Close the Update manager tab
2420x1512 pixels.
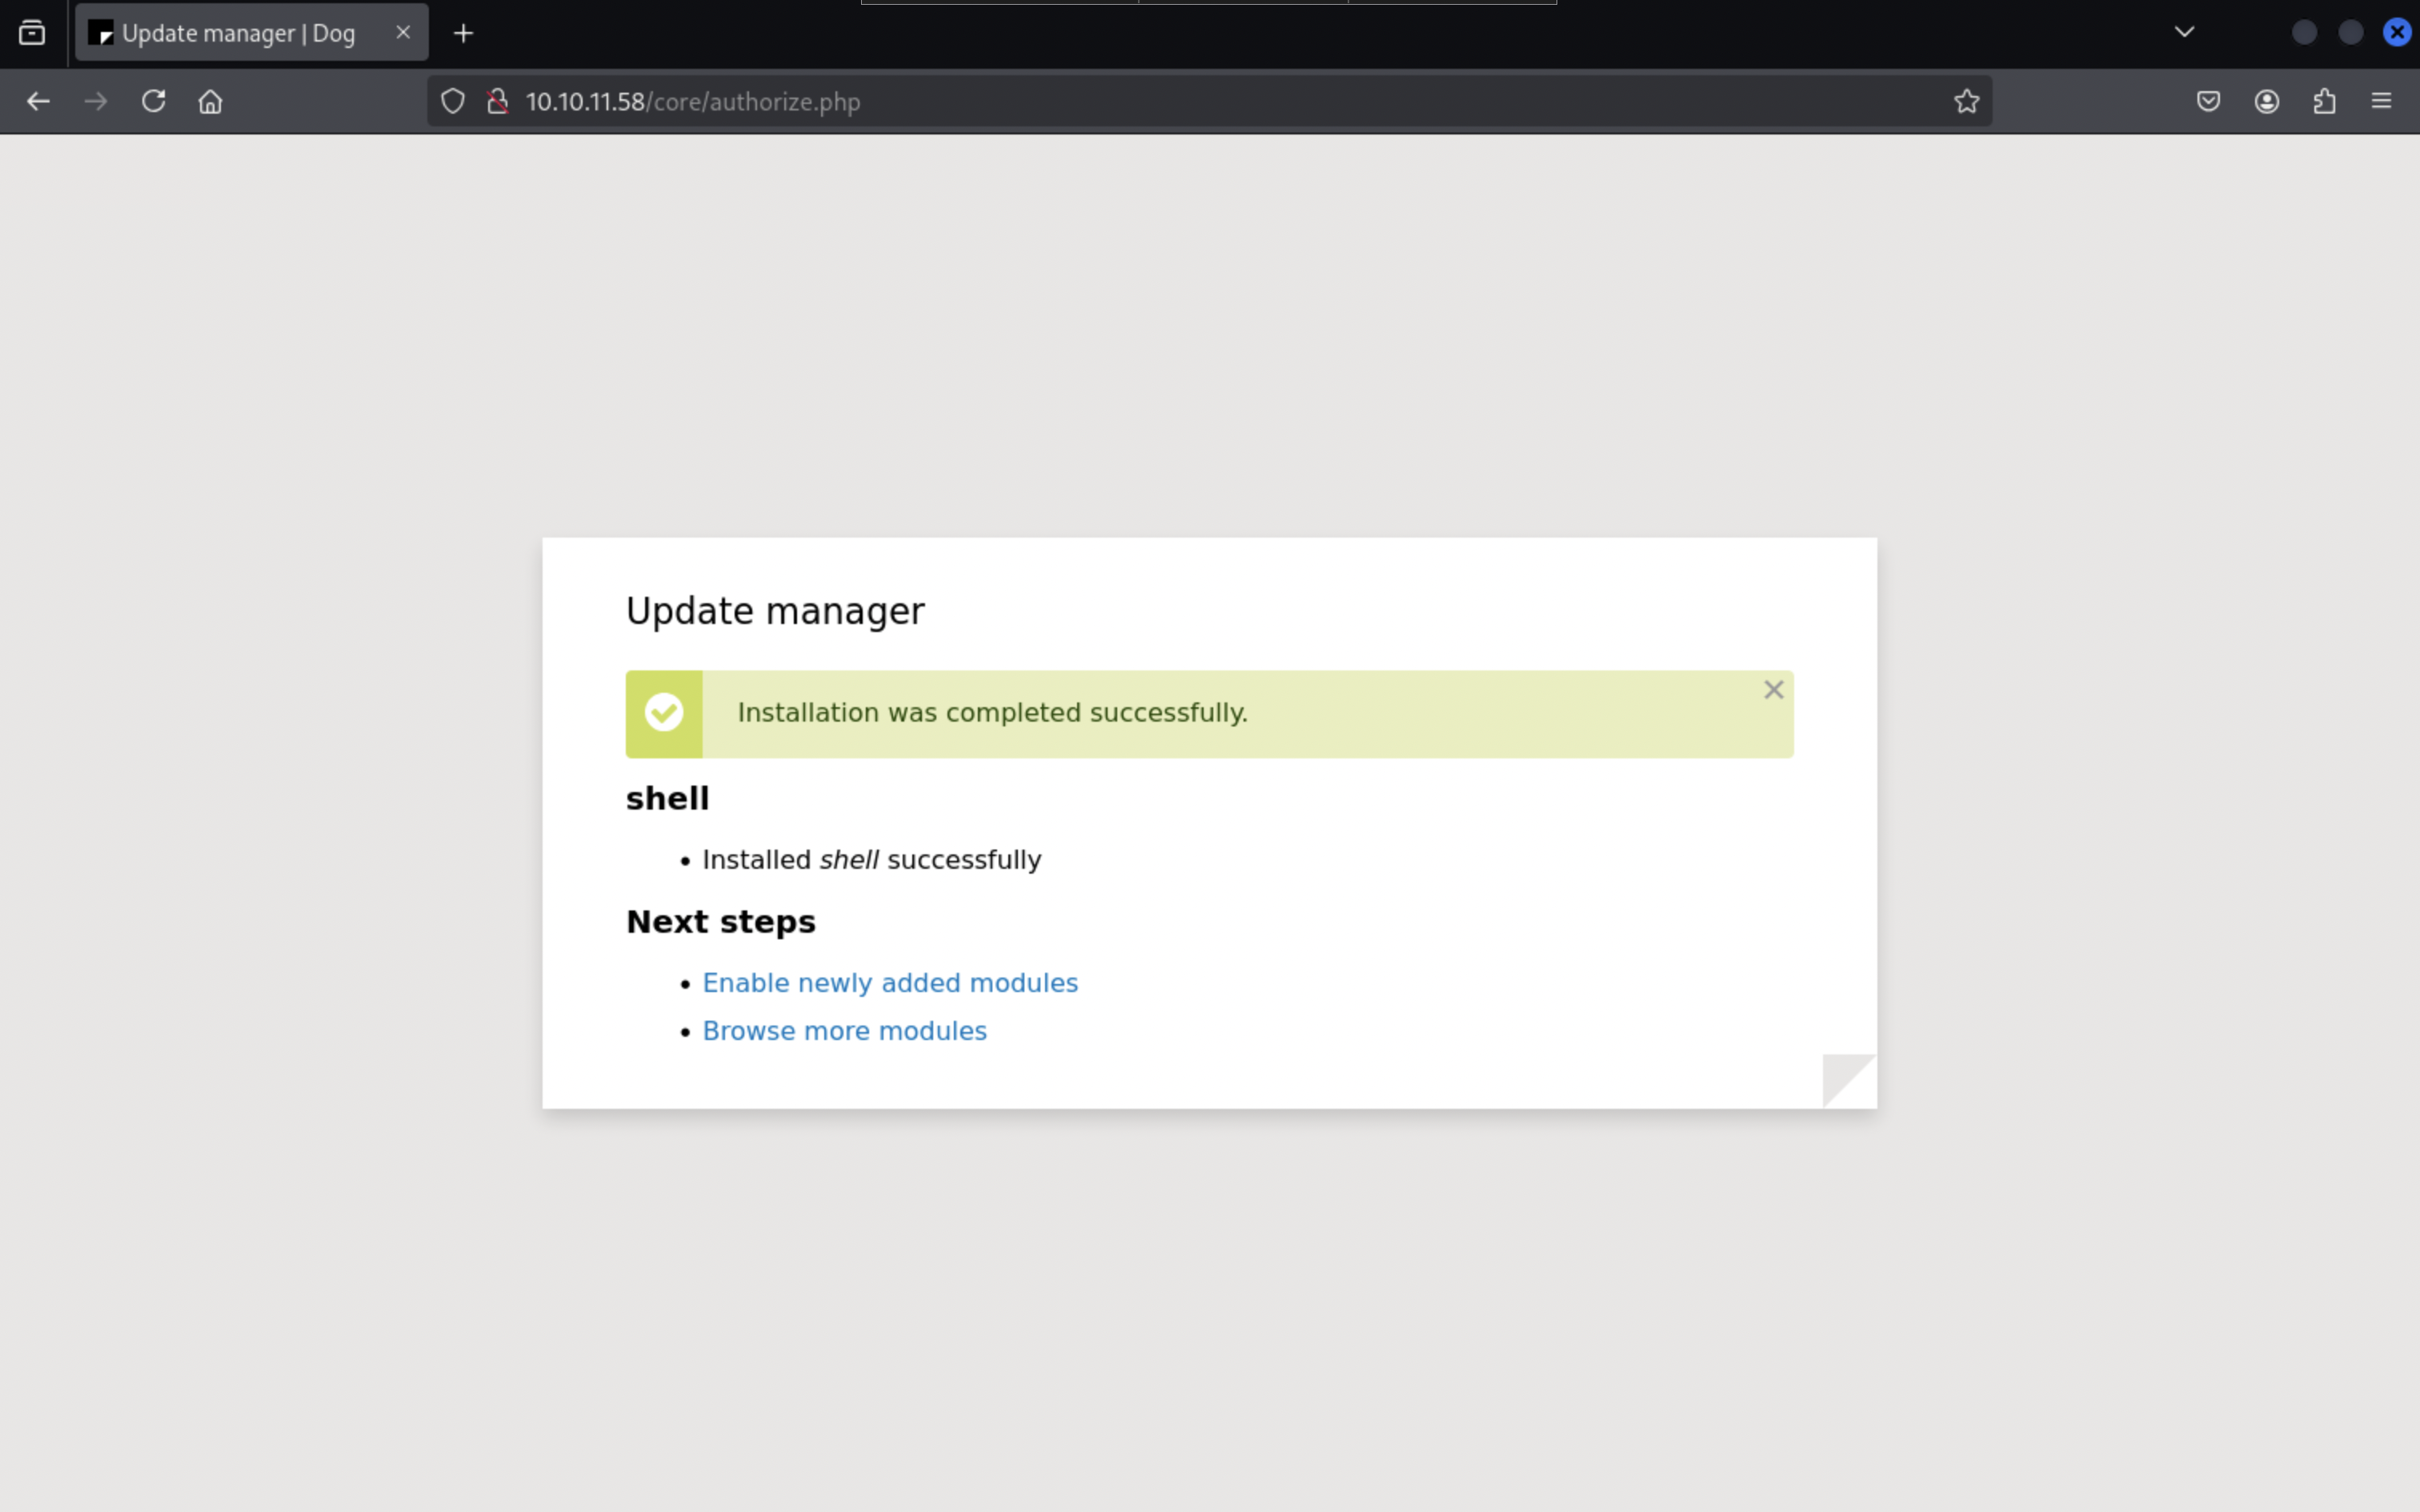pos(403,32)
